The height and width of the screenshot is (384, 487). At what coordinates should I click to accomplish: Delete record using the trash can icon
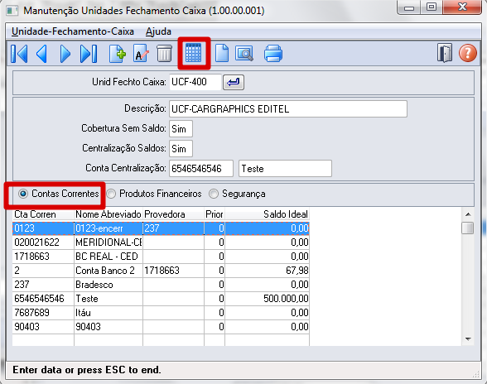point(164,54)
